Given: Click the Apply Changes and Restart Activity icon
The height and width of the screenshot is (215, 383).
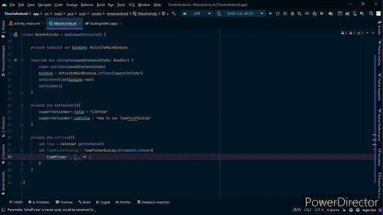Looking at the screenshot, I should click(278, 14).
